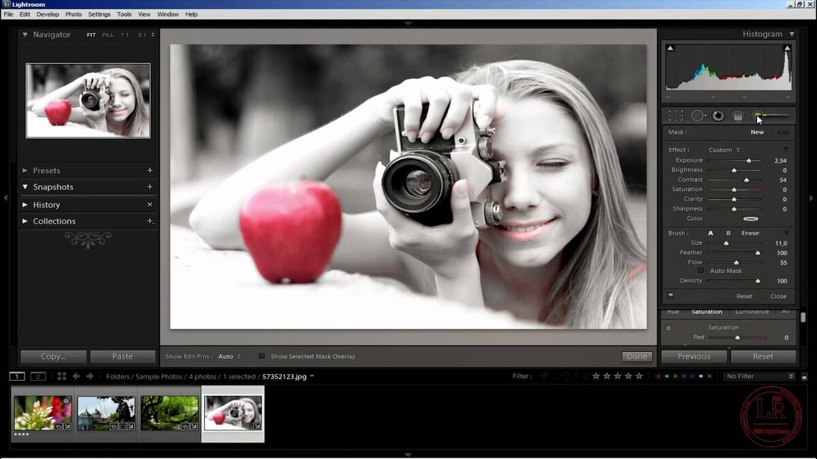Open the No Filter dropdown
This screenshot has height=459, width=817.
(760, 376)
